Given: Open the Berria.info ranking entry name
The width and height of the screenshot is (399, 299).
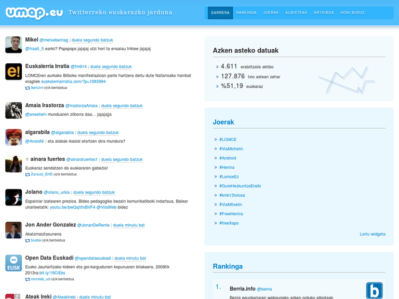Looking at the screenshot, I should click(x=243, y=289).
